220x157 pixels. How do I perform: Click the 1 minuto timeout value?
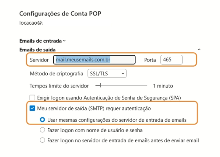[163, 86]
